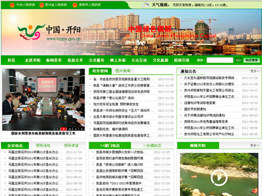Open the 贵阳市第三届全国道德模范巡讲 news item
The width and height of the screenshot is (262, 196).
(121, 91)
